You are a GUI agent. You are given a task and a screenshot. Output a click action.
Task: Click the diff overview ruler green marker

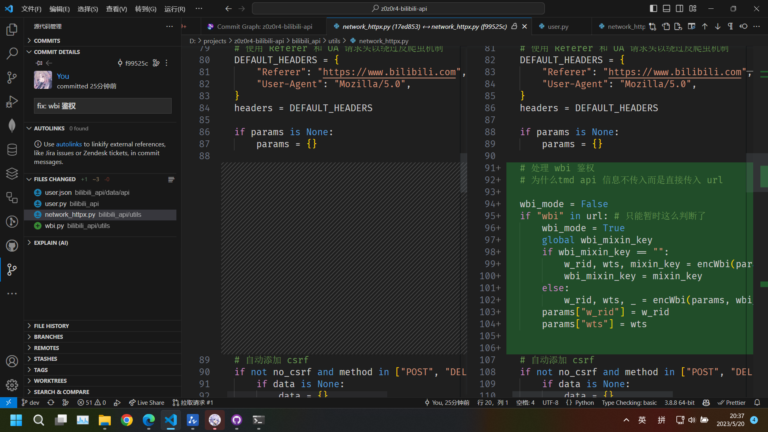[764, 176]
